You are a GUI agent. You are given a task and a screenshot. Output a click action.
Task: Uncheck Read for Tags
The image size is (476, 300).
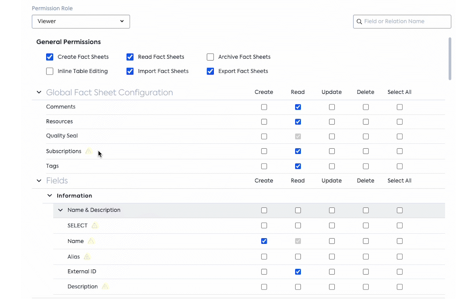click(298, 166)
